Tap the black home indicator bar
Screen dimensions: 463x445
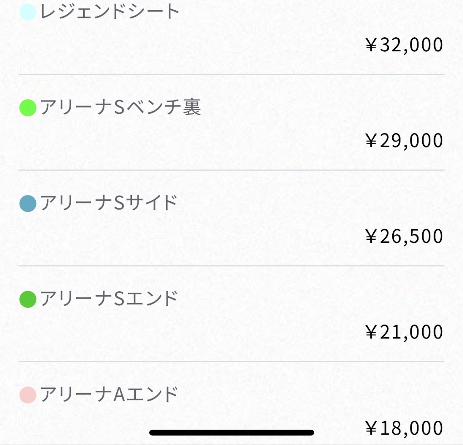tap(231, 433)
